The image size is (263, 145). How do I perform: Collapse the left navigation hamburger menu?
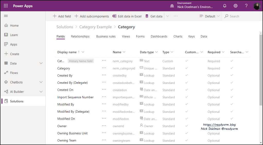pos(6,16)
